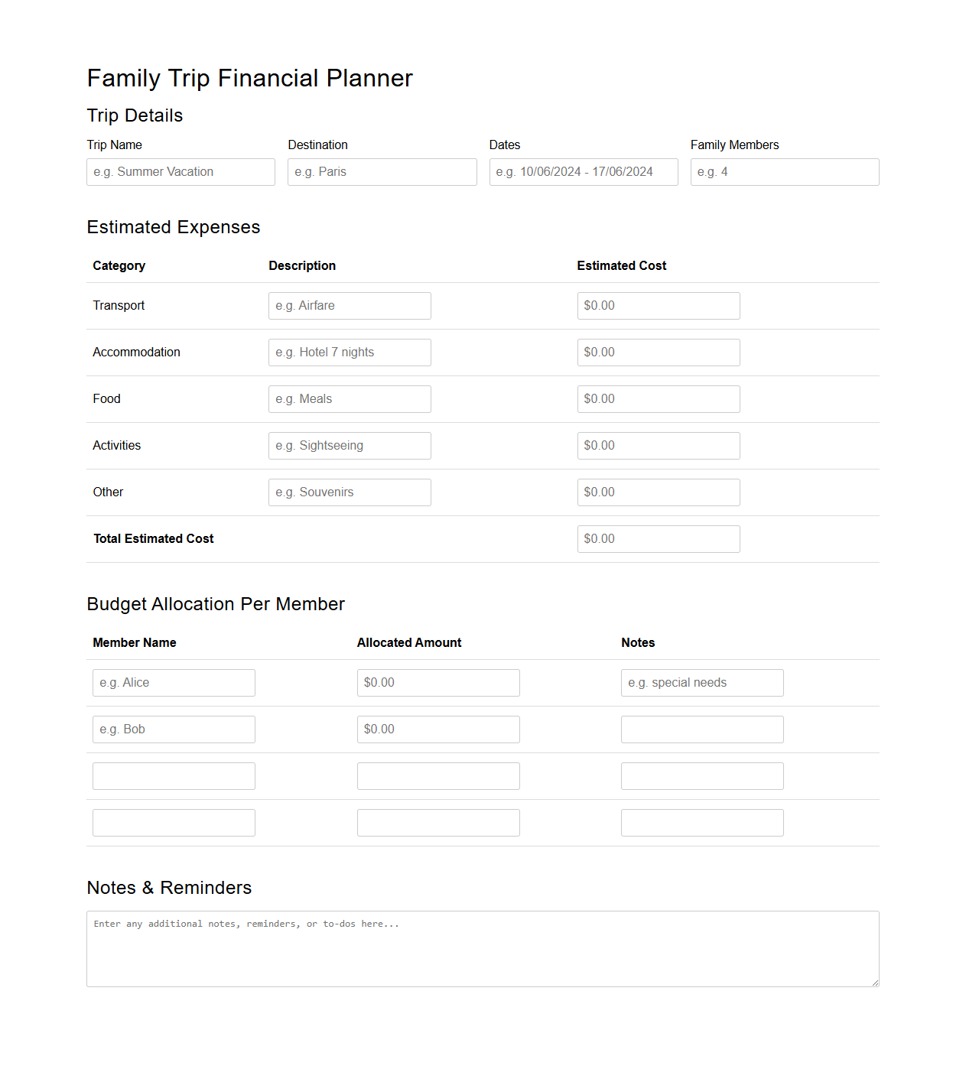
Task: Click the Total Estimated Cost field
Action: [658, 538]
